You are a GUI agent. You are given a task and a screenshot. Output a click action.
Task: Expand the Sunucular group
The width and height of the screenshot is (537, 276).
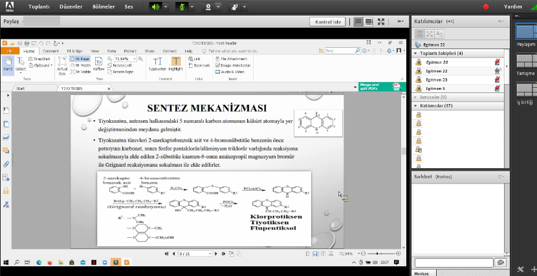click(x=415, y=97)
